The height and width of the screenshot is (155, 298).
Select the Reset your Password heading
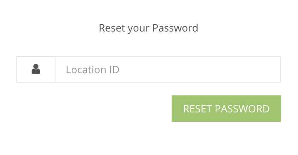pyautogui.click(x=149, y=28)
